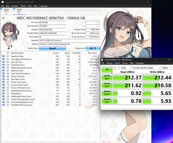Open File menu in CrystalDiskMark
The height and width of the screenshot is (143, 173).
click(103, 63)
